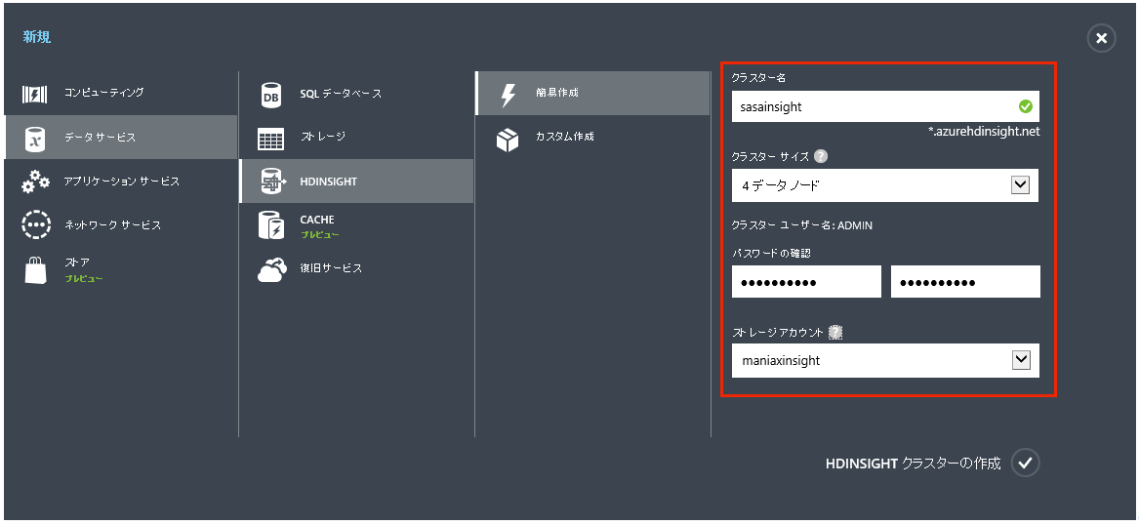Click the アプリケーション サービス gears icon
This screenshot has width=1139, height=525.
[35, 182]
